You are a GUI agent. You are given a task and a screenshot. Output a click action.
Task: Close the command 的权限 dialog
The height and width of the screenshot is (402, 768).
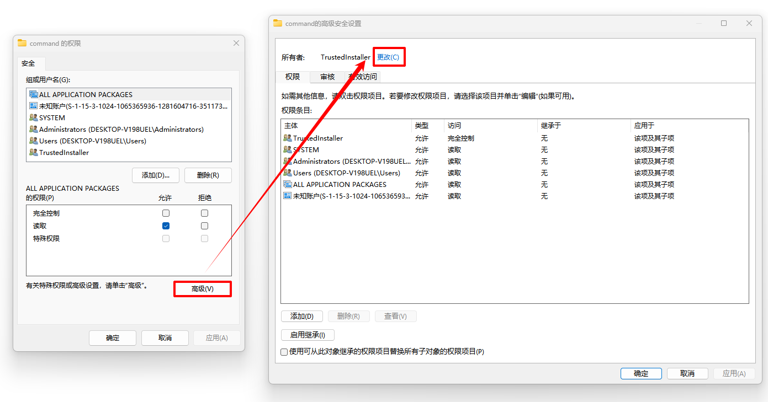(x=236, y=43)
